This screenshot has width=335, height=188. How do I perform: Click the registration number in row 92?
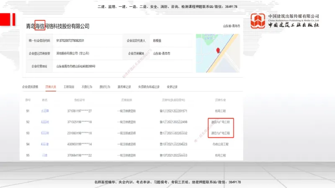pos(173,122)
